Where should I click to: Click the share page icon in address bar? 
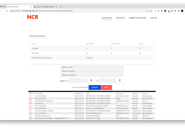(147, 11)
